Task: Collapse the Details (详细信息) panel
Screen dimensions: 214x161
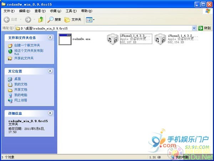Action: coord(50,113)
